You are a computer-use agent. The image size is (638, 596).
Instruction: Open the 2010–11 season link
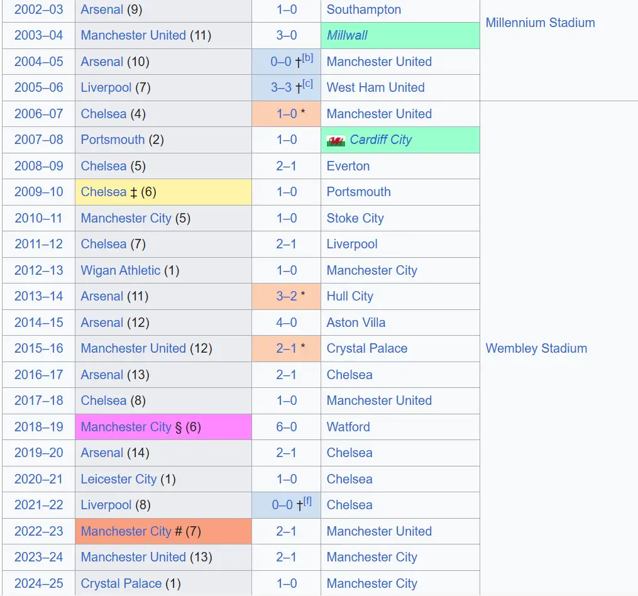click(38, 218)
